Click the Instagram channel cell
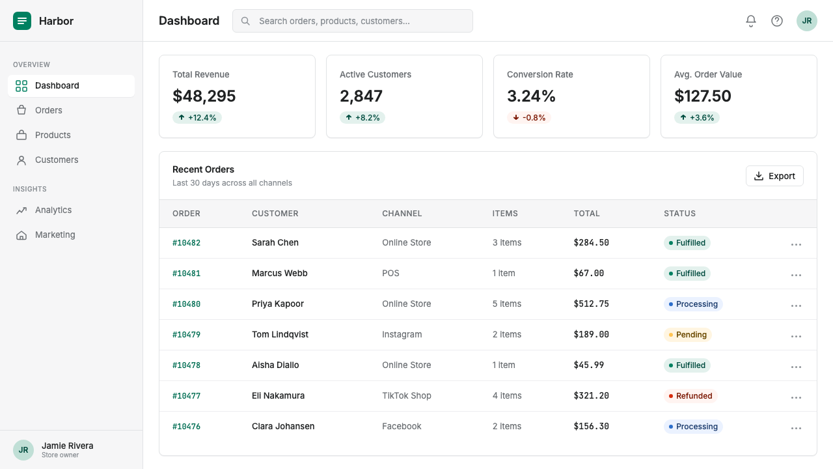The image size is (833, 469). pos(402,335)
